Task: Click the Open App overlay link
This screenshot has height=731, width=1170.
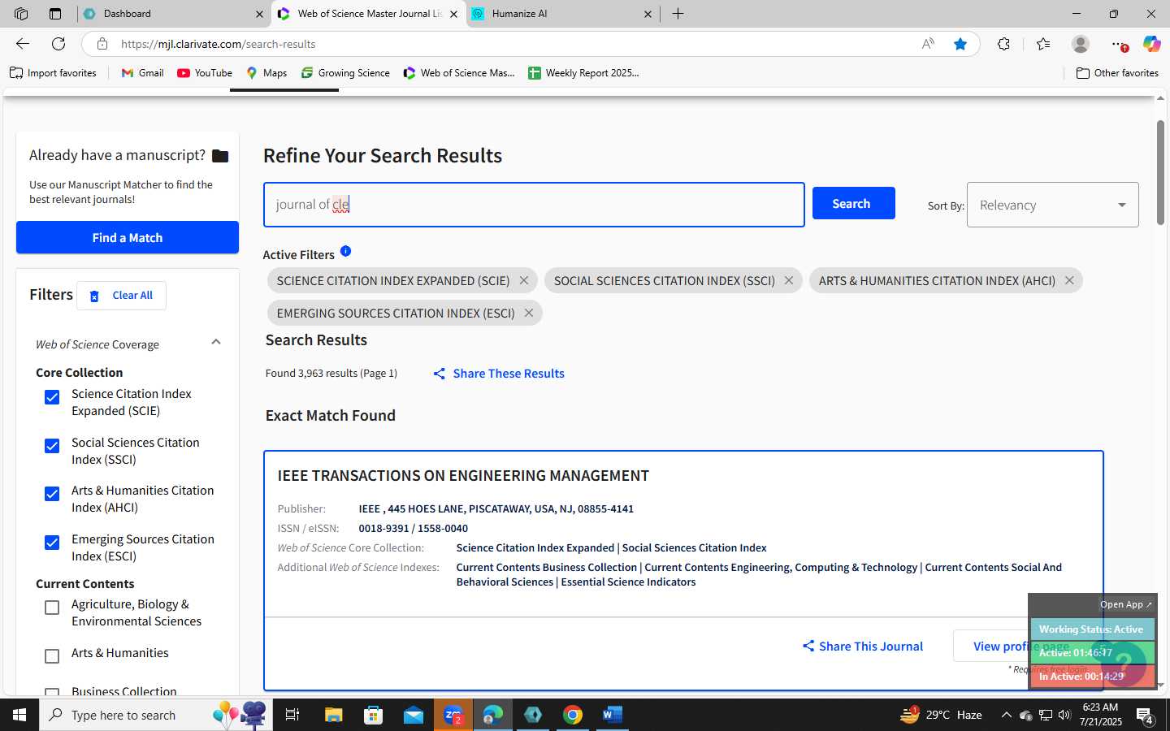Action: 1125,604
